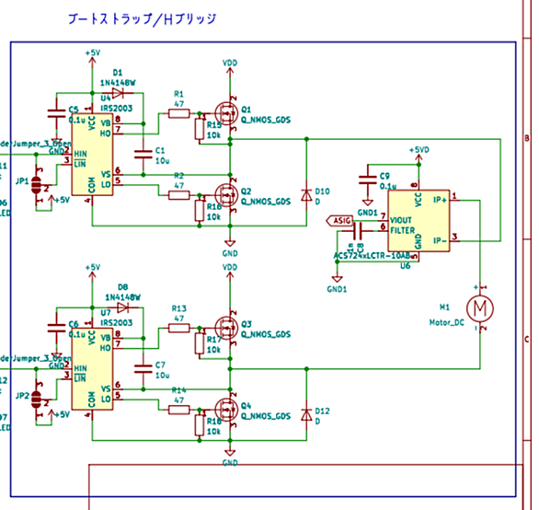Select the Q2 NMOS transistor symbol
This screenshot has height=510, width=539.
coord(226,195)
